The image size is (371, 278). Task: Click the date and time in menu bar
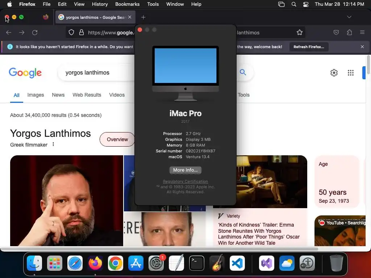point(339,4)
